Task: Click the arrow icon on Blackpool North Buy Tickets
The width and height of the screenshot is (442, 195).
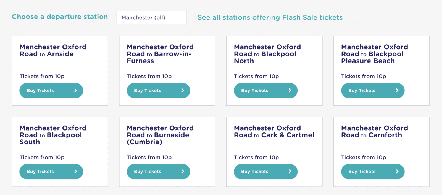Action: coord(290,90)
